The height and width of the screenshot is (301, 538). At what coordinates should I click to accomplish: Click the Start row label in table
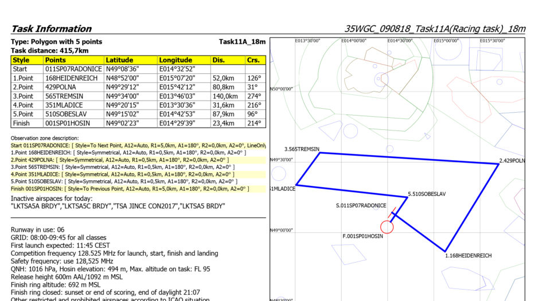pos(20,69)
